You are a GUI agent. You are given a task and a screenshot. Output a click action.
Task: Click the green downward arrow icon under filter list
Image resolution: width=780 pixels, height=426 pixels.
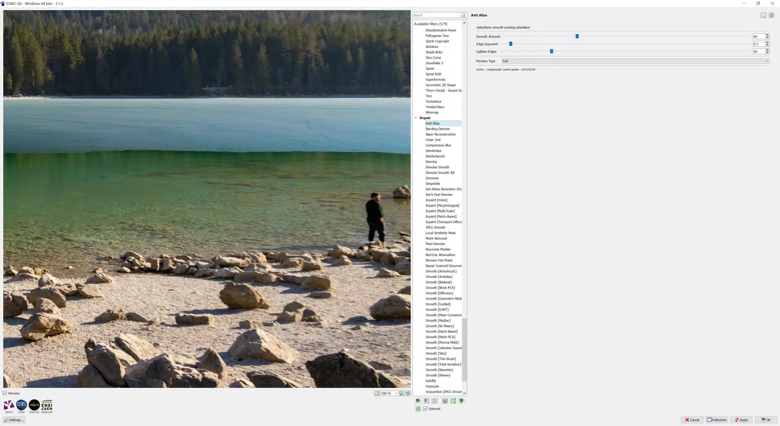point(461,401)
